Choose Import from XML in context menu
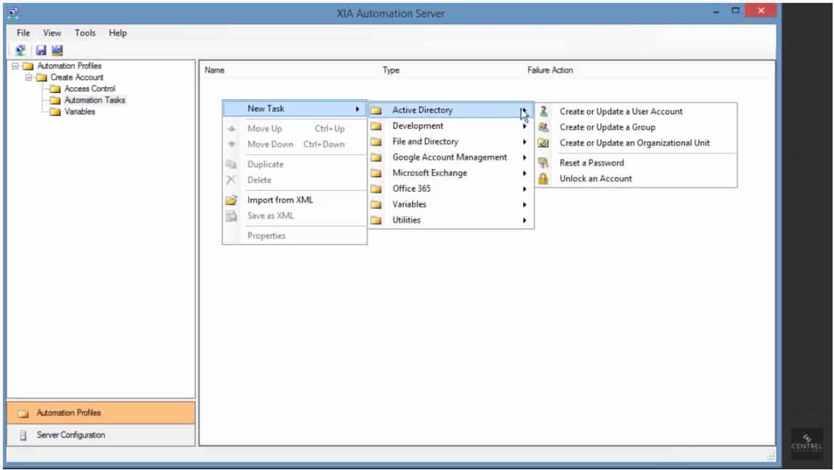 [295, 200]
